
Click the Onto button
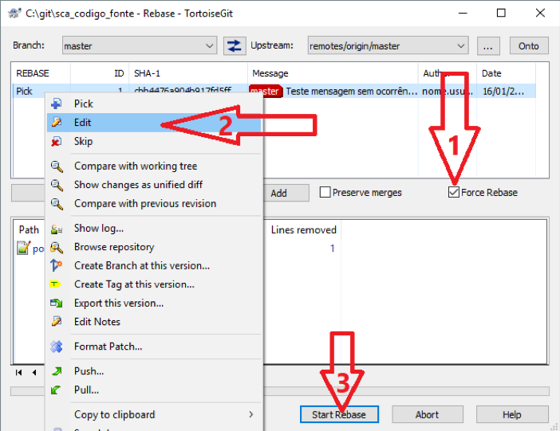click(529, 46)
